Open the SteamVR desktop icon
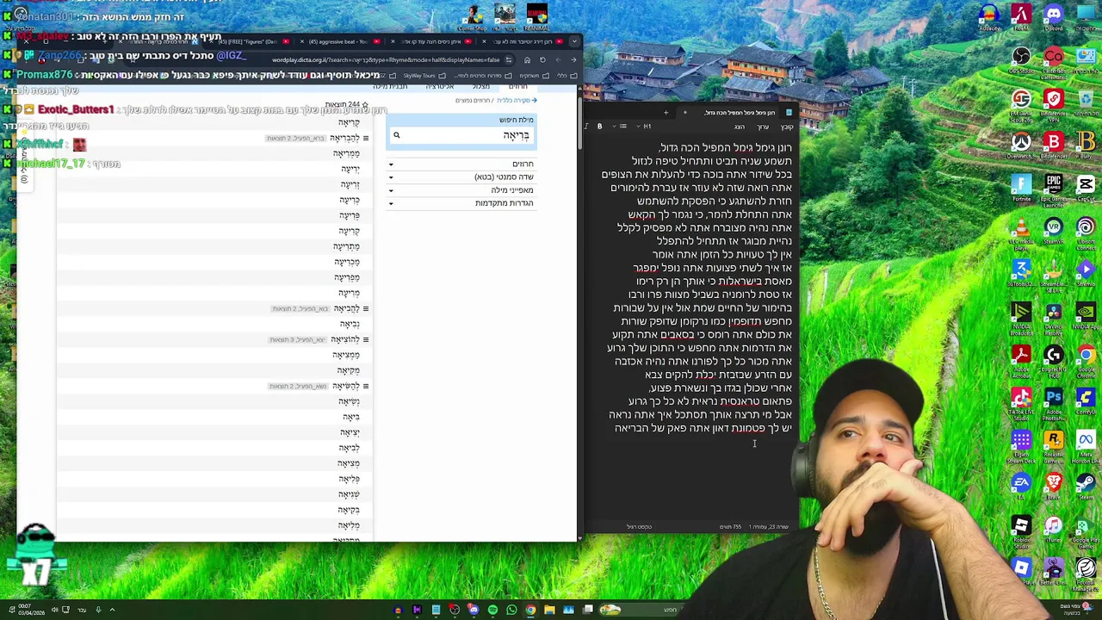This screenshot has height=620, width=1102. point(1054,229)
